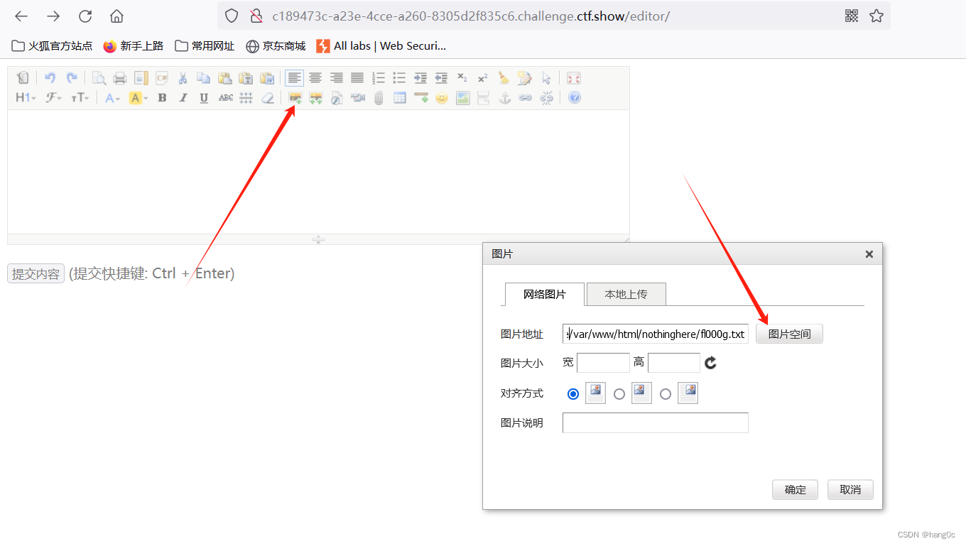Open the insert template tool
The width and height of the screenshot is (966, 546).
(x=141, y=78)
